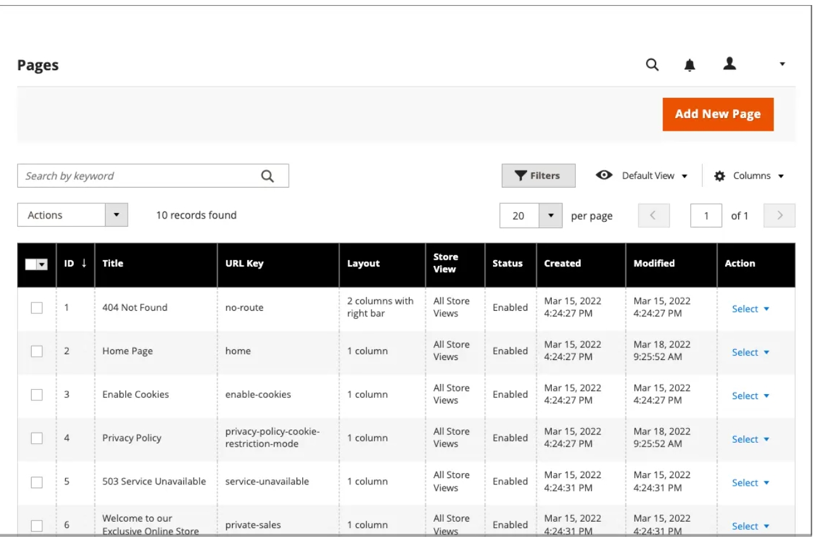This screenshot has height=540, width=816.
Task: Open the global search magnifier icon
Action: (652, 64)
